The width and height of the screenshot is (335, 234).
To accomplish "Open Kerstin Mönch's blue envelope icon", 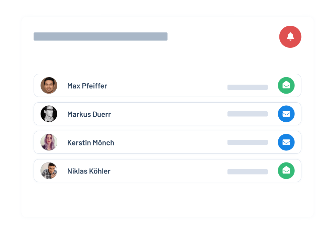I will (x=286, y=142).
